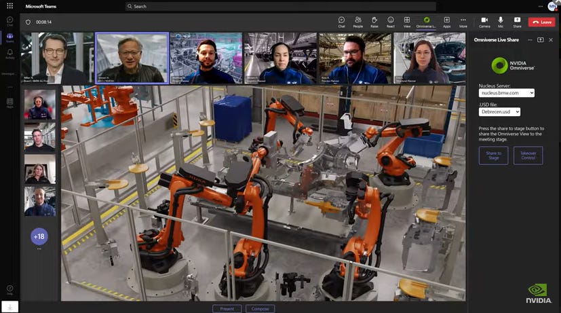Open meeting Chat from the toolbar

[x=341, y=22]
